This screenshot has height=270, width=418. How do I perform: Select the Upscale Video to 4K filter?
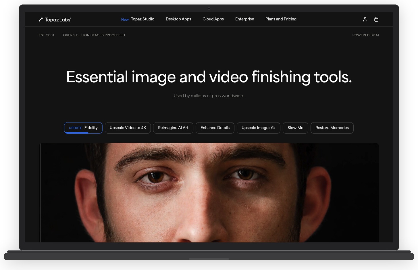[x=128, y=128]
